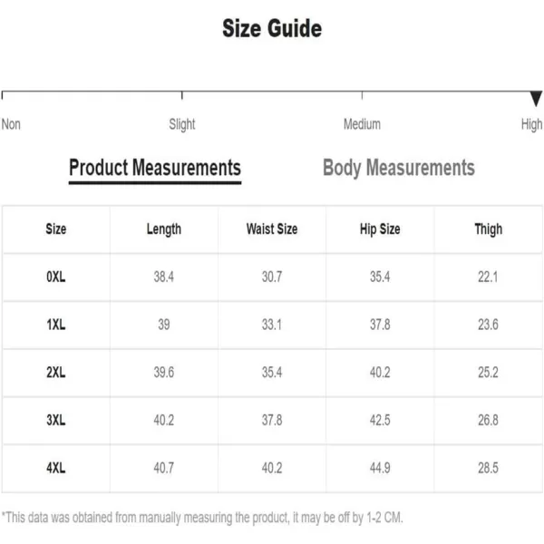Click the Medium stretch level label
This screenshot has height=544, width=544.
coord(362,124)
